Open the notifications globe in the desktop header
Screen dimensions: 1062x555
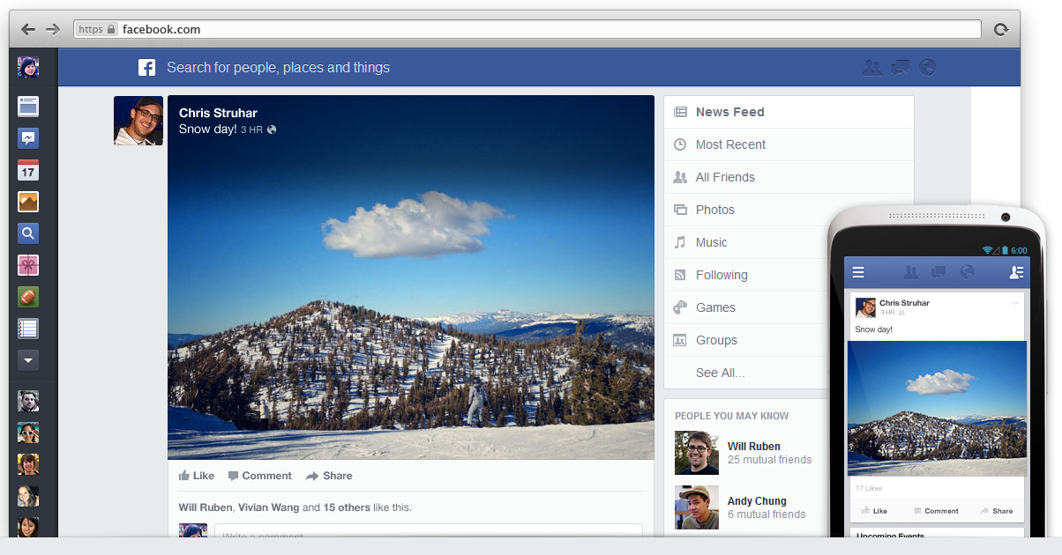[x=927, y=68]
